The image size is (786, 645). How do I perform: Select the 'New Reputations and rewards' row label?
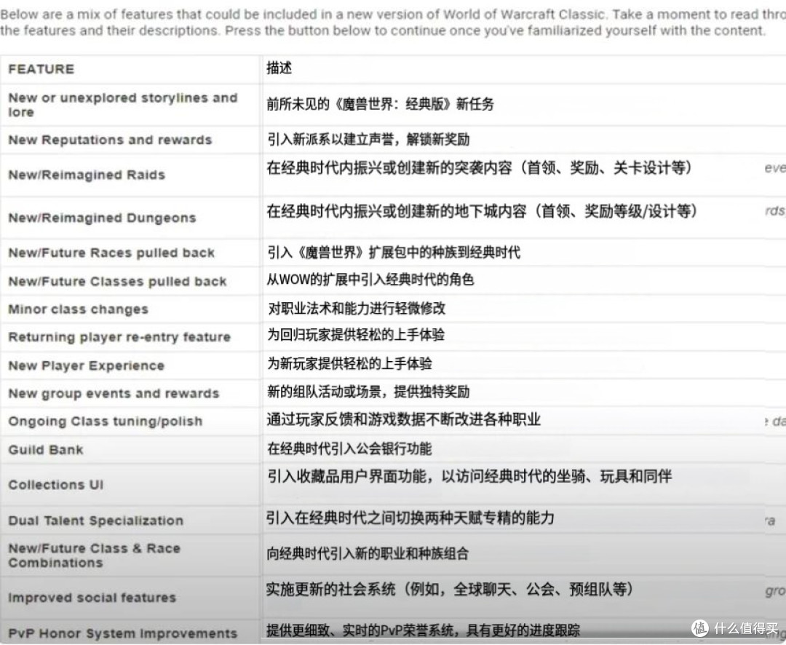click(x=111, y=140)
